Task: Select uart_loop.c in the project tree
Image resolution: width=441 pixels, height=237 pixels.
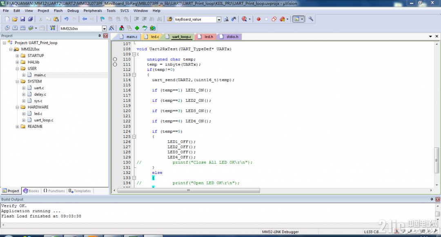Action: 44,120
